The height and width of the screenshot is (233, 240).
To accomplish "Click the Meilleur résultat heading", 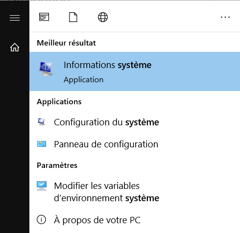I will pyautogui.click(x=66, y=43).
